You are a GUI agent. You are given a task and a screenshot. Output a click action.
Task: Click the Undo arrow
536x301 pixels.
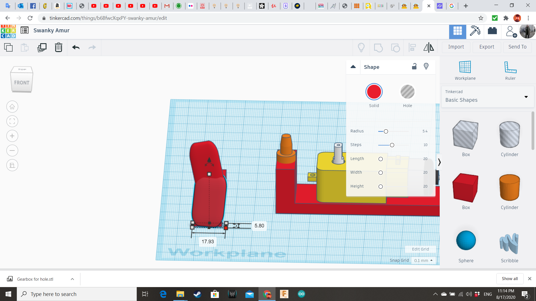(x=76, y=47)
